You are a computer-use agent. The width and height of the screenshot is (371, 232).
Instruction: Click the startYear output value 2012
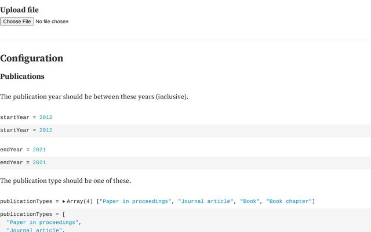coord(46,117)
